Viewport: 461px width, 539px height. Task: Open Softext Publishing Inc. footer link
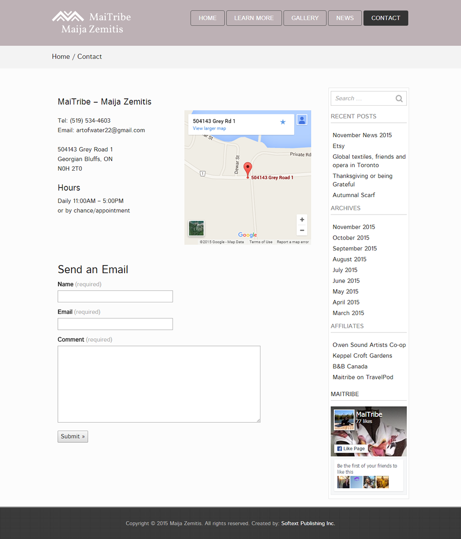tap(308, 523)
